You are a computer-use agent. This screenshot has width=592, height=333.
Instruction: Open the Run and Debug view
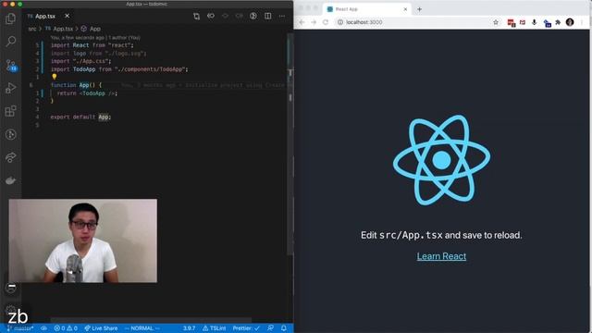pyautogui.click(x=10, y=88)
